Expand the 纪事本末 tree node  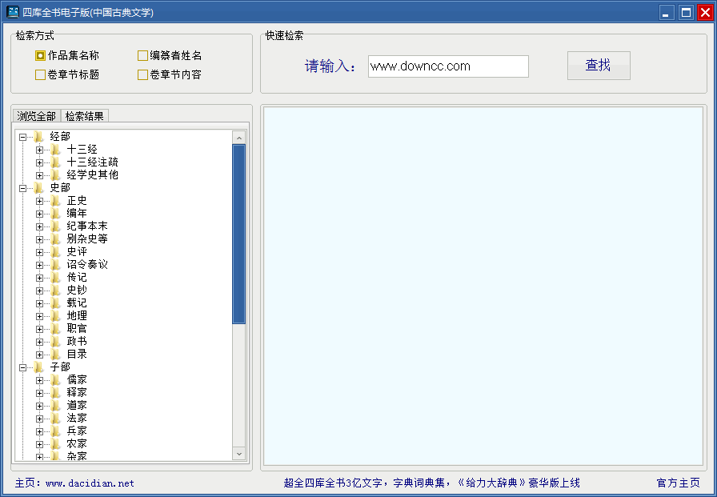tap(39, 225)
